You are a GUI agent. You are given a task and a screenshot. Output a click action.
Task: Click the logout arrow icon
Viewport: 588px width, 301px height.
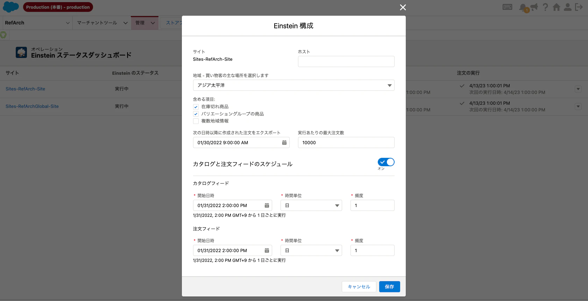[579, 7]
